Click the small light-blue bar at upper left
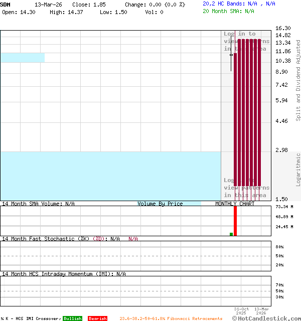The height and width of the screenshot is (321, 301). point(23,58)
